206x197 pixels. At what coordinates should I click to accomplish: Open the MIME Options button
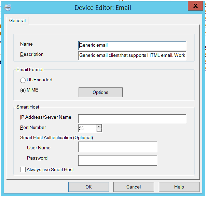100,93
